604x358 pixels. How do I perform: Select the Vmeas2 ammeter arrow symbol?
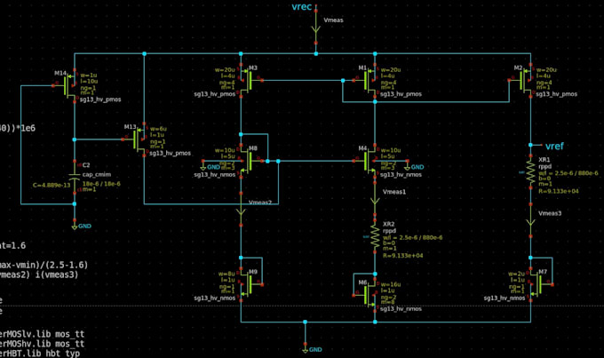[x=241, y=209]
